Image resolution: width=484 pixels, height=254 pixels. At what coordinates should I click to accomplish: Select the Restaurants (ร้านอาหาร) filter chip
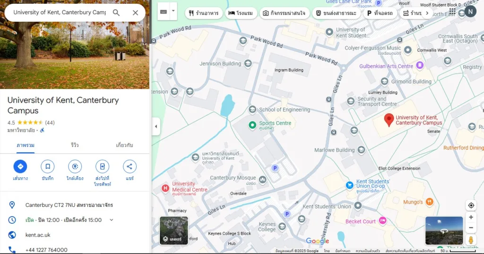click(x=203, y=13)
